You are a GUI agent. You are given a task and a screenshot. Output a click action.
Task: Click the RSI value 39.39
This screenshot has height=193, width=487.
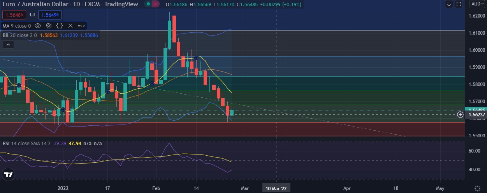tap(60, 143)
